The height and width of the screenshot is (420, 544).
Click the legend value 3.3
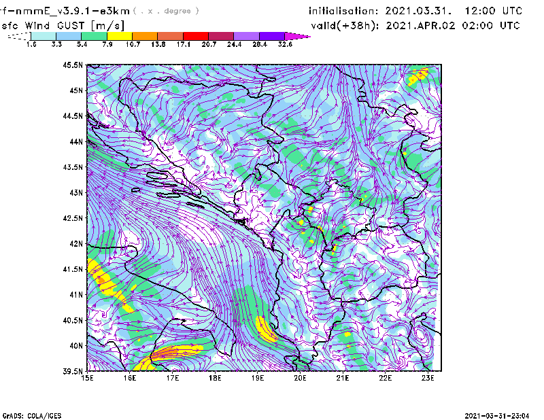(x=56, y=44)
